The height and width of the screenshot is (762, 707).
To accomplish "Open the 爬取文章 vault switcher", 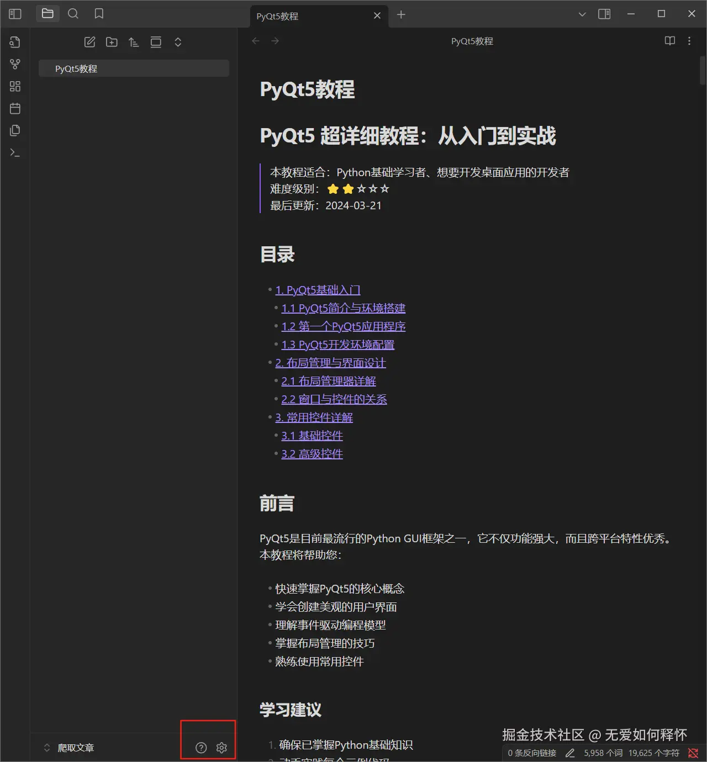I will pos(70,748).
